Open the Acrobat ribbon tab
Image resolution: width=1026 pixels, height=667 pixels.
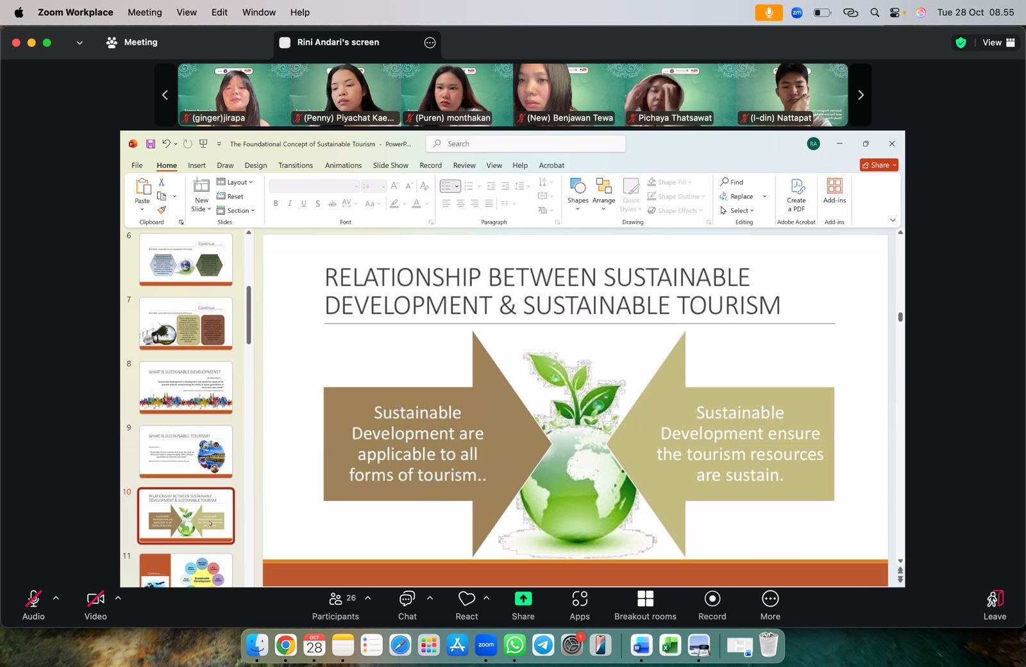pyautogui.click(x=551, y=165)
